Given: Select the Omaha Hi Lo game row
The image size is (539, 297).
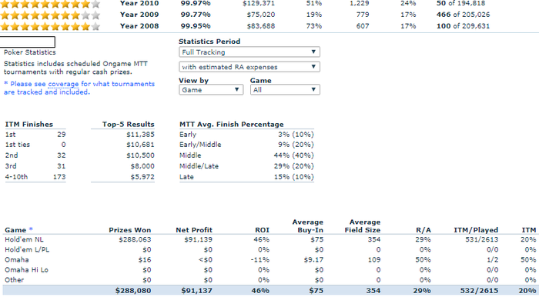Looking at the screenshot, I should [269, 270].
